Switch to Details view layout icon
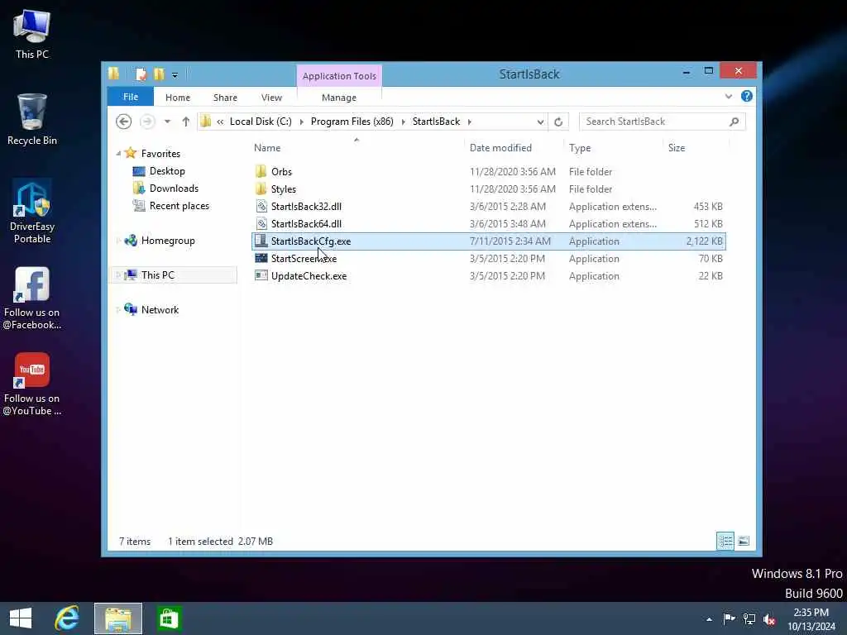 [x=725, y=541]
